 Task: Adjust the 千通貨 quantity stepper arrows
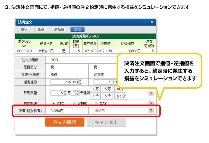[78, 93]
